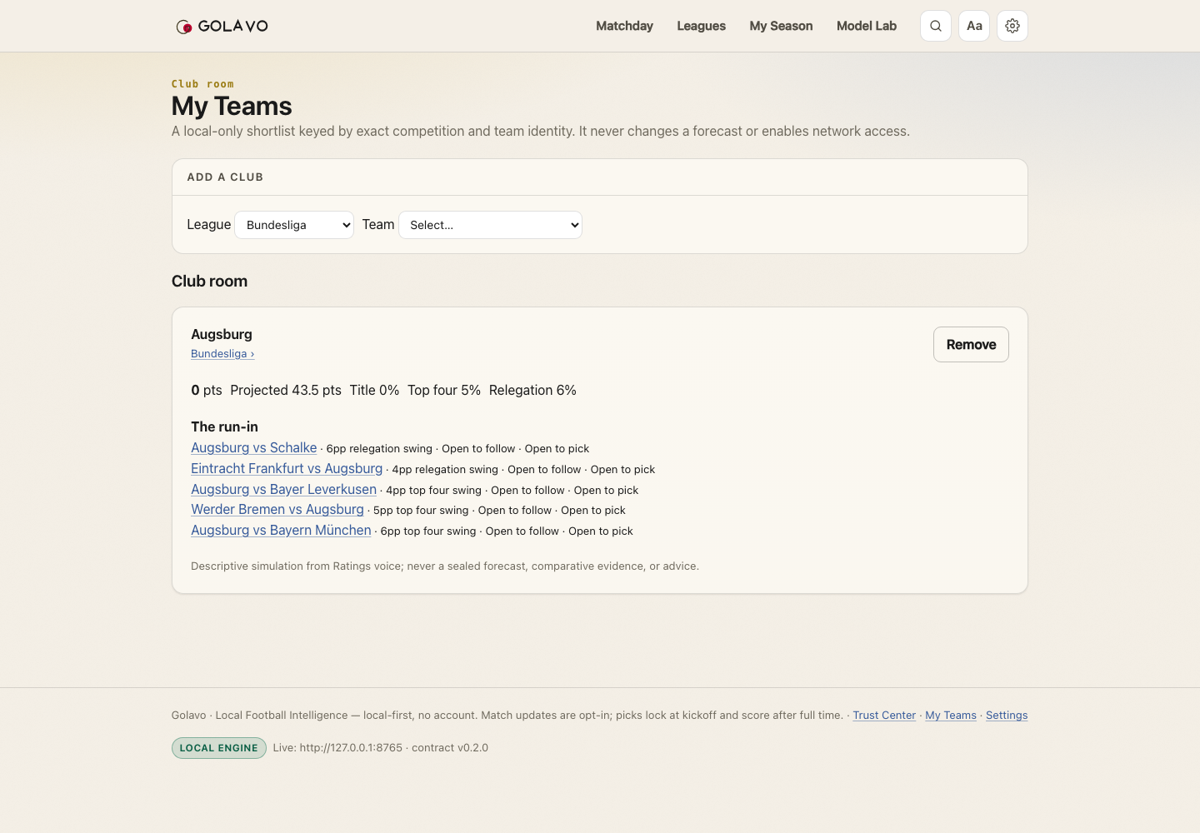1200x833 pixels.
Task: Click '4pp relegation swing' on Frankfurt row
Action: point(445,470)
